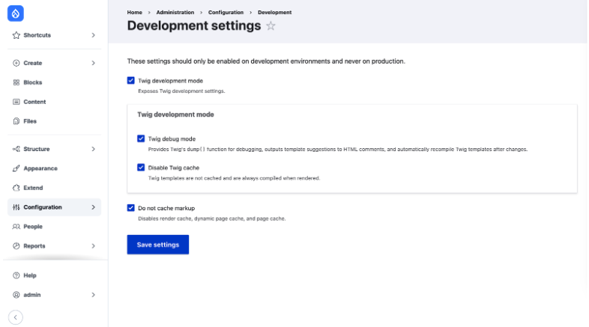Click the Do not cache markup label
The width and height of the screenshot is (589, 327).
(x=166, y=208)
